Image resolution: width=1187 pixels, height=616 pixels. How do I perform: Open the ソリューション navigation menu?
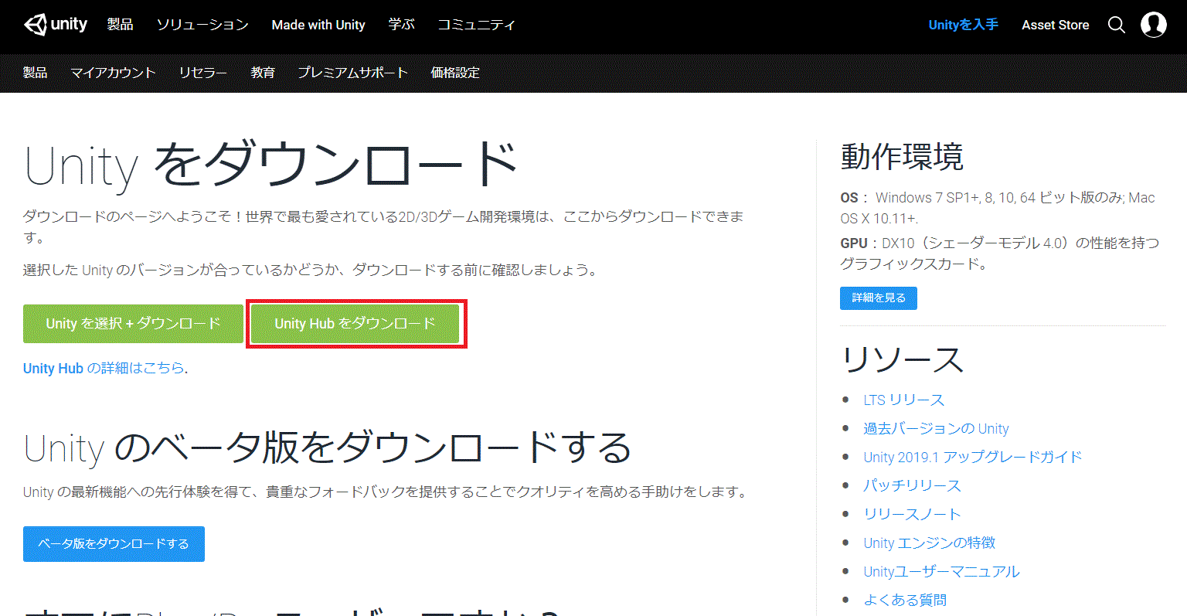(202, 25)
